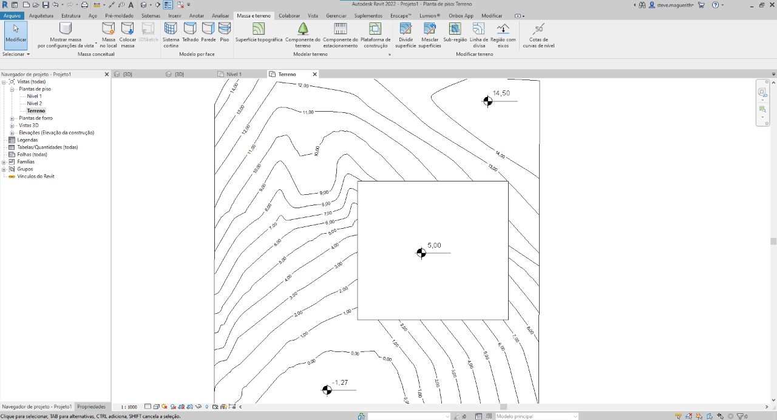Close the Navegador de projeto panel
The width and height of the screenshot is (777, 420).
[107, 74]
